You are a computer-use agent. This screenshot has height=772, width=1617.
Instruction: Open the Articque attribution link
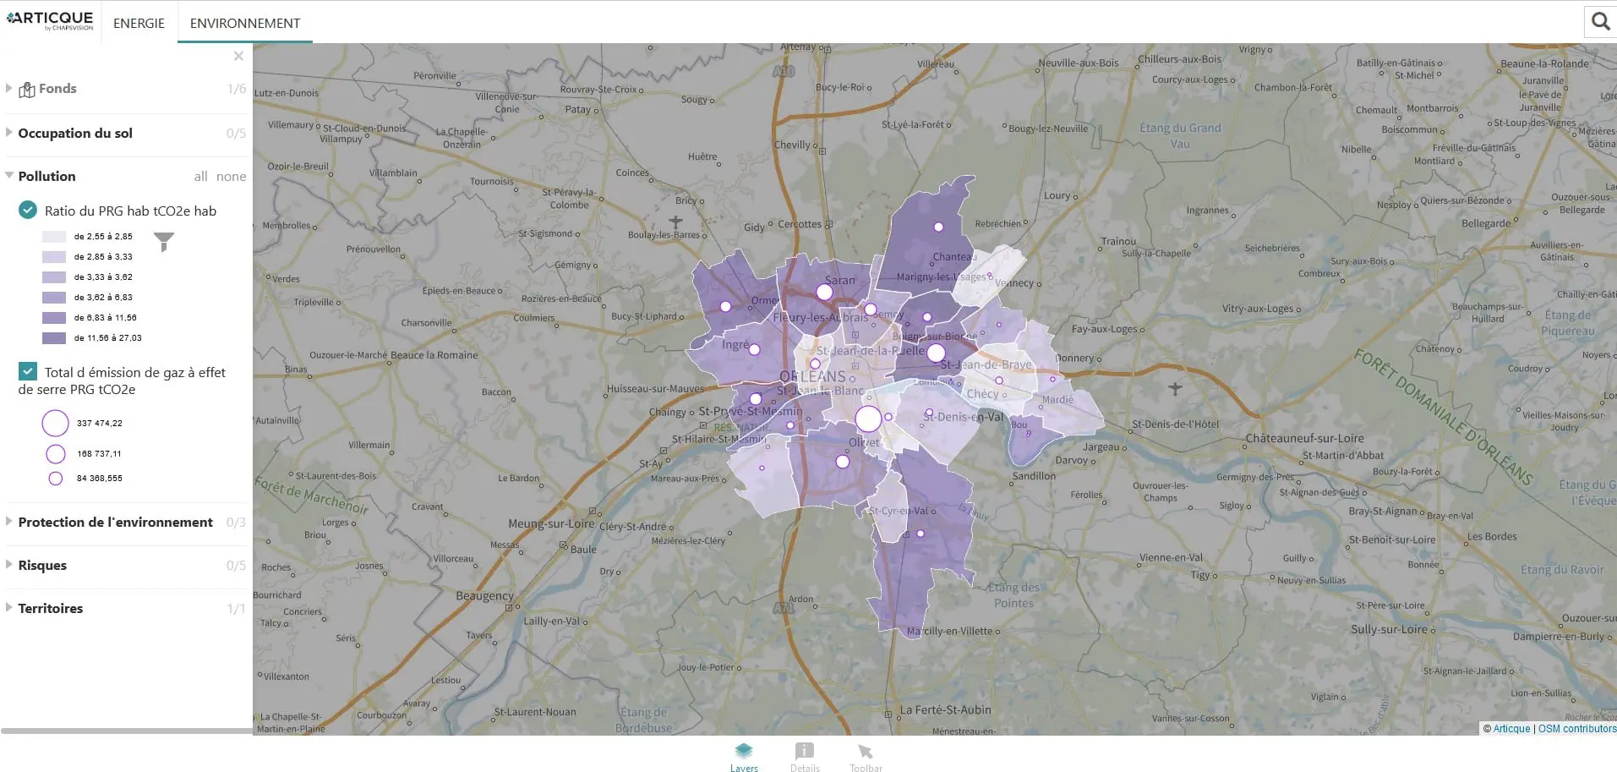point(1511,729)
